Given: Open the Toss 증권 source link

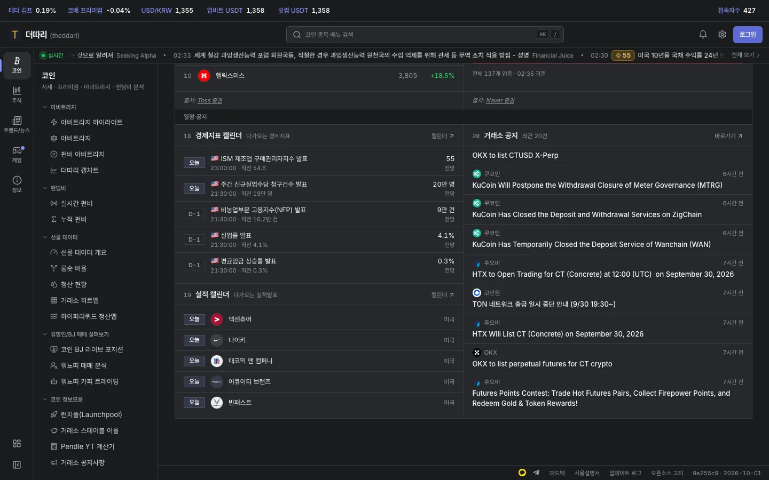Looking at the screenshot, I should tap(210, 100).
